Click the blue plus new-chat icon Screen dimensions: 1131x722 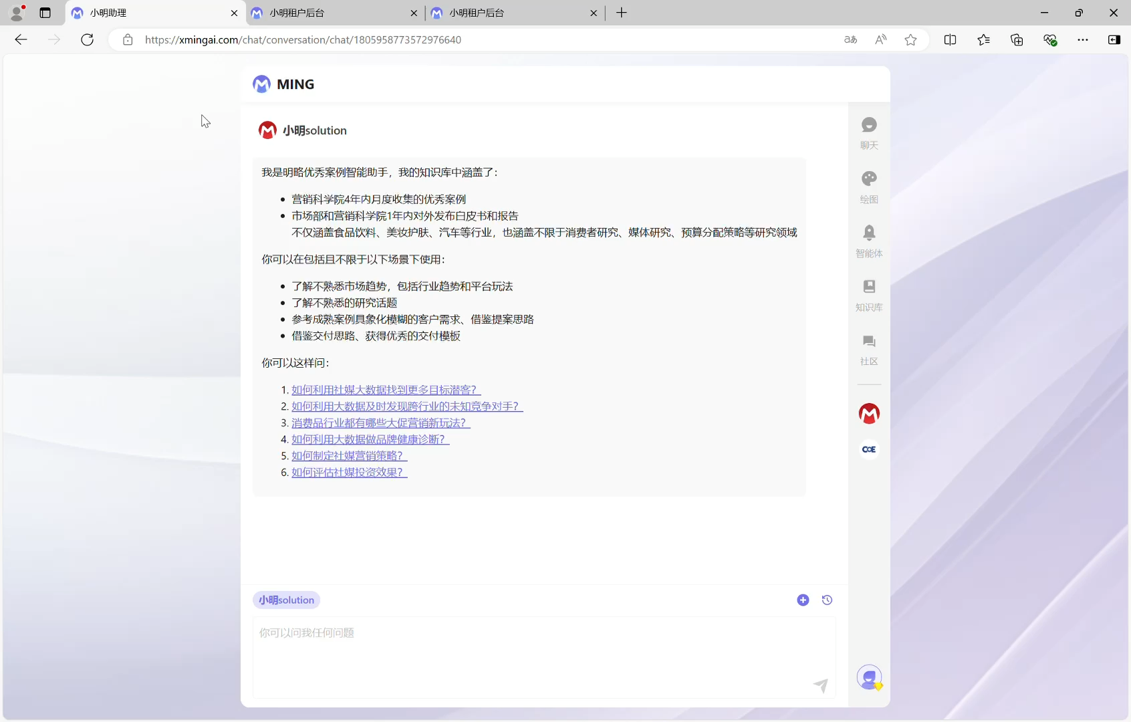tap(803, 600)
